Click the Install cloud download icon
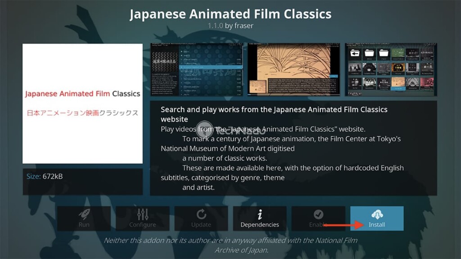The image size is (461, 259). tap(377, 214)
